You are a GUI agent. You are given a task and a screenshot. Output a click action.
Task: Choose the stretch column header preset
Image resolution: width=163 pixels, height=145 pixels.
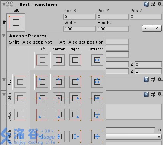(97, 60)
